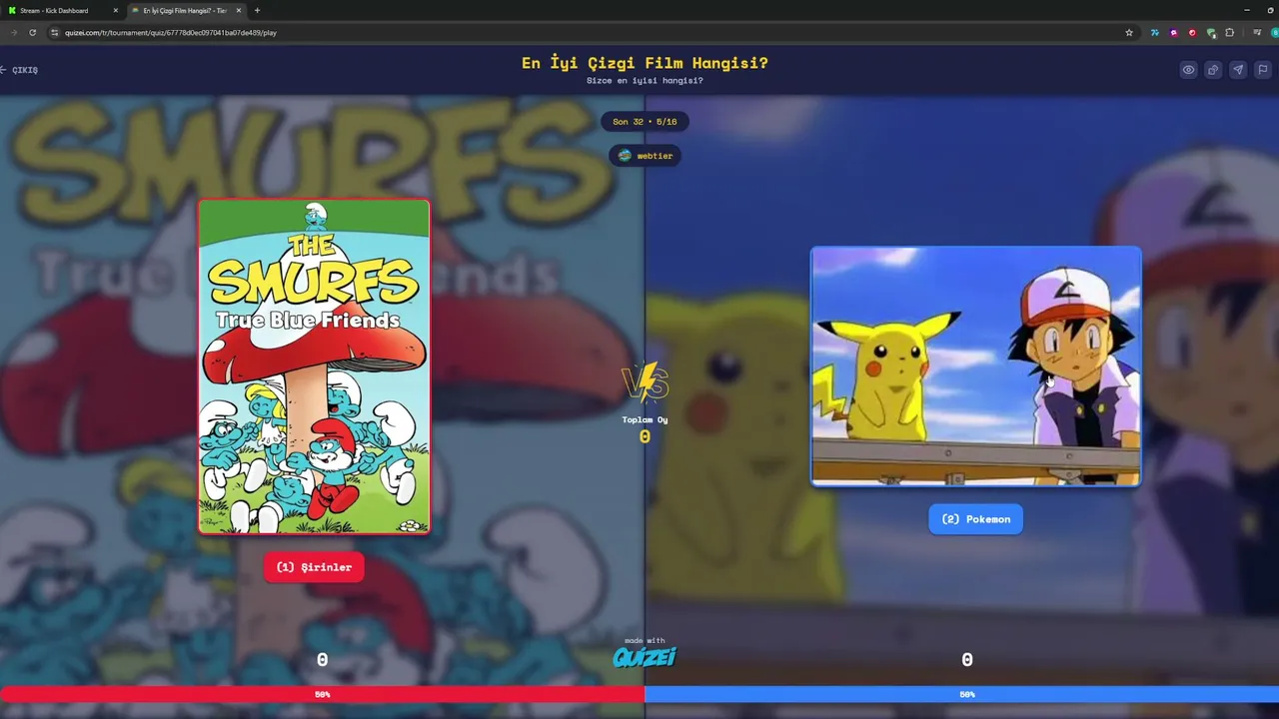Select The Smurfs poster image
The height and width of the screenshot is (719, 1279).
pyautogui.click(x=314, y=366)
